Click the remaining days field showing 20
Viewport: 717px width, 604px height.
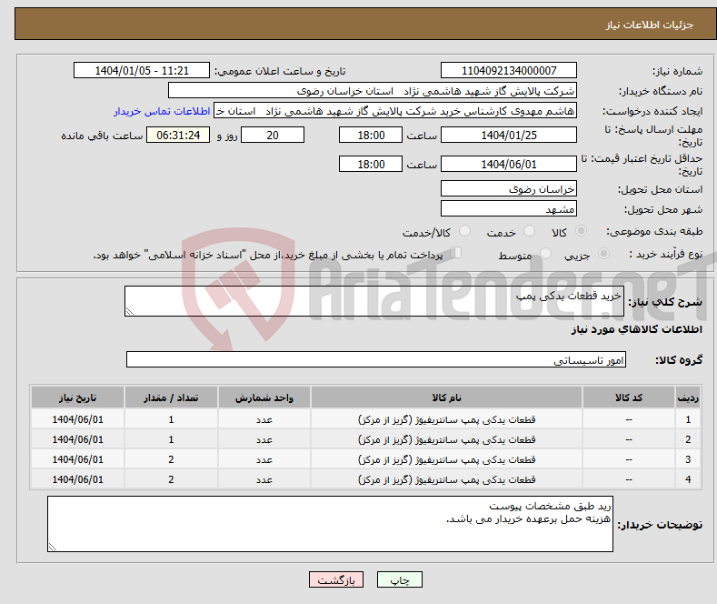[x=273, y=135]
